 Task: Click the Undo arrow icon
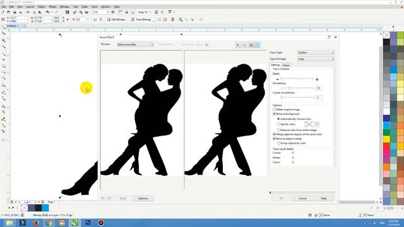tap(47, 12)
